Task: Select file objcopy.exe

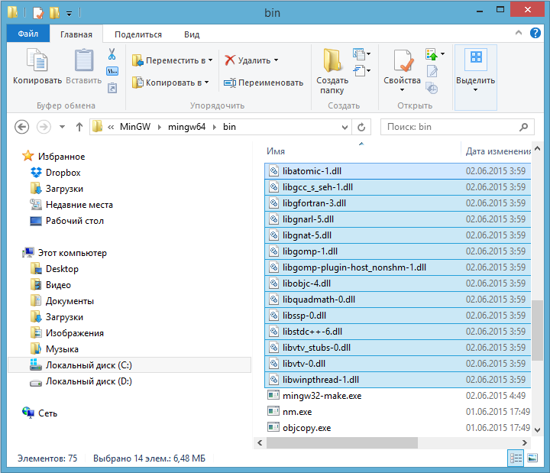Action: [x=397, y=428]
